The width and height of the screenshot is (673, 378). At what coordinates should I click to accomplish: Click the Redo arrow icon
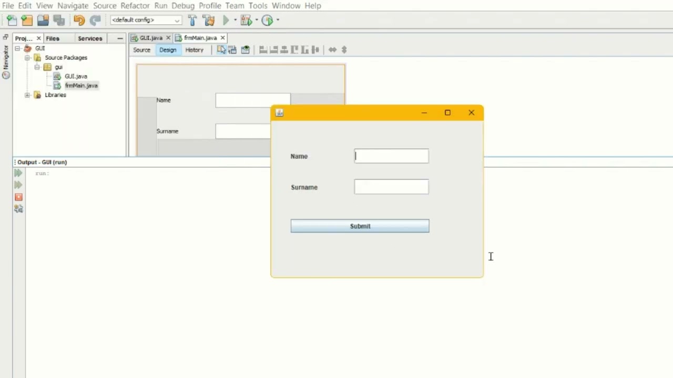(x=95, y=20)
